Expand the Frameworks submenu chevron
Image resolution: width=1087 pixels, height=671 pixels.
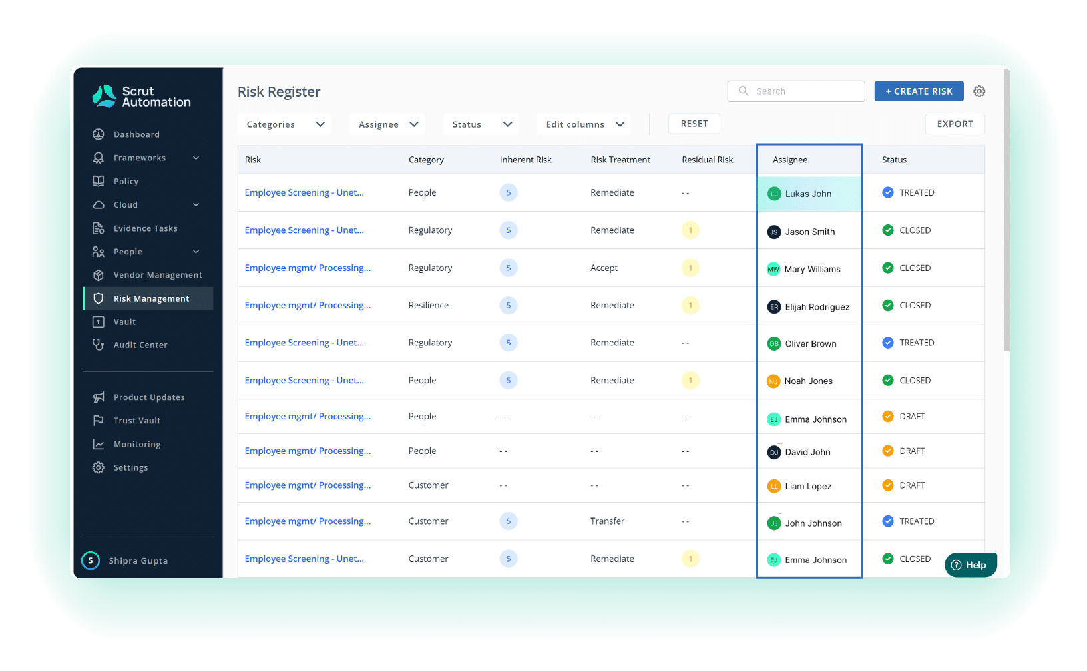point(196,158)
